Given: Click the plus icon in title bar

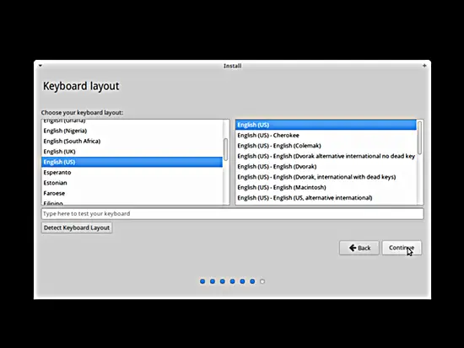Looking at the screenshot, I should click(424, 66).
